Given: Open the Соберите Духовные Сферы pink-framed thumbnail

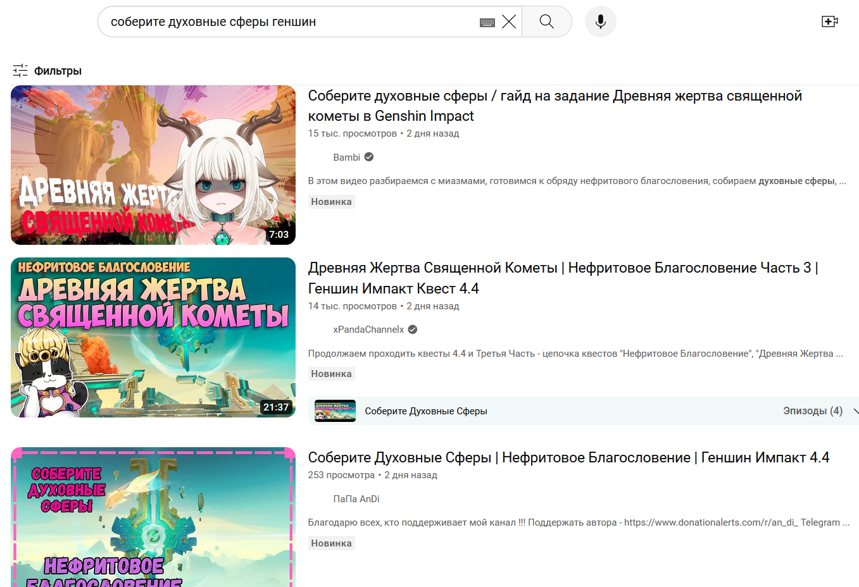Looking at the screenshot, I should tap(153, 517).
